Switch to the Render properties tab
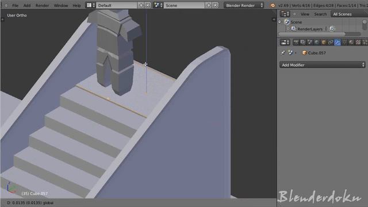368x207 pixels. [296, 42]
